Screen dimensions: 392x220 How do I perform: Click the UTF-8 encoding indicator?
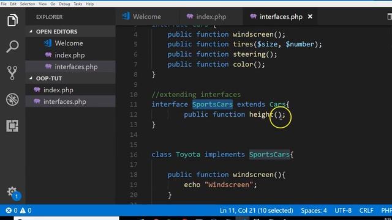(343, 210)
